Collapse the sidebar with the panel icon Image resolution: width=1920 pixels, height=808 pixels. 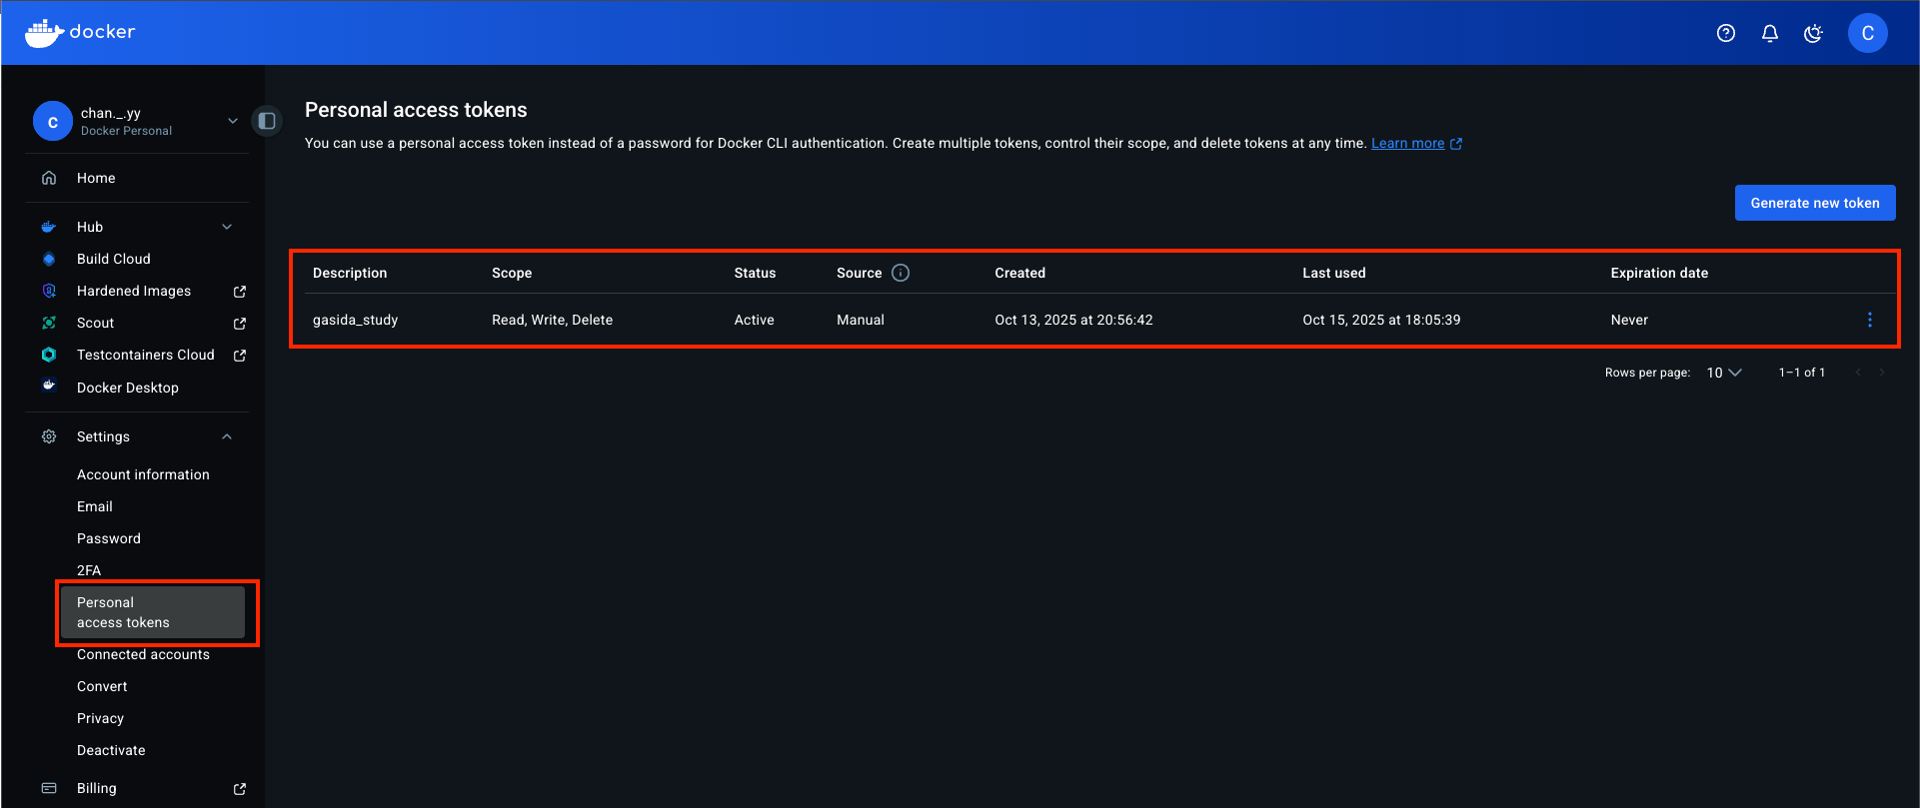coord(267,121)
